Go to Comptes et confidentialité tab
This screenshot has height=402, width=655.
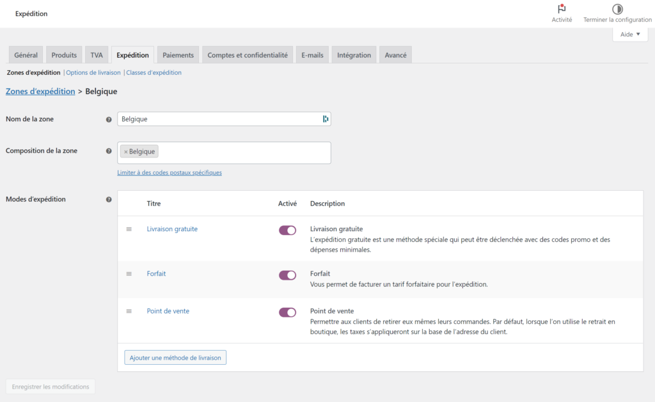click(248, 55)
